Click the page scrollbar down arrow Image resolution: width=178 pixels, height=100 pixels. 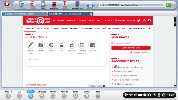click(x=175, y=86)
